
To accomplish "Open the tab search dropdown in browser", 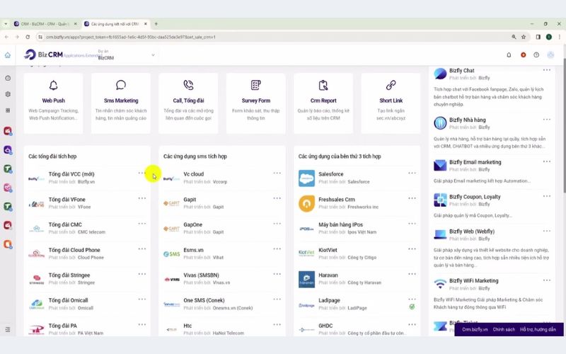I will [6, 24].
